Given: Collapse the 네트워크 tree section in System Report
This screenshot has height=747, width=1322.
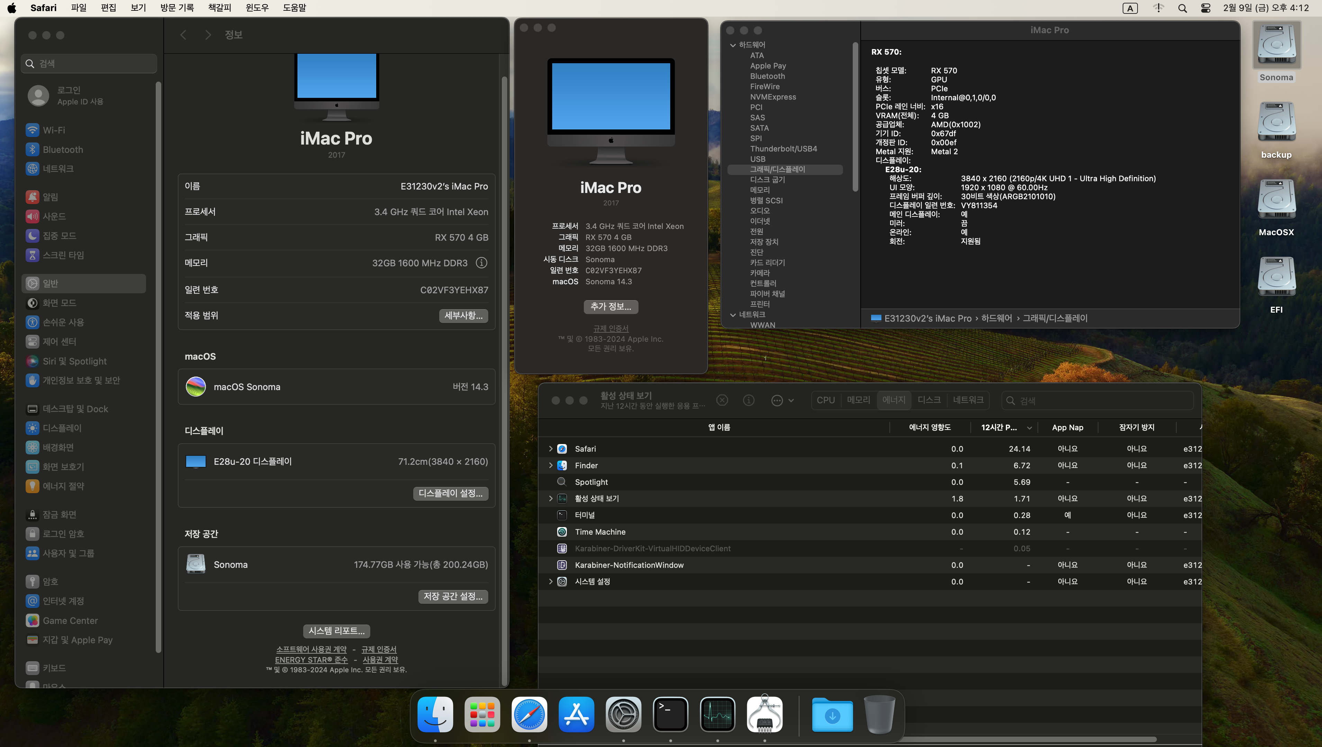Looking at the screenshot, I should click(x=733, y=314).
